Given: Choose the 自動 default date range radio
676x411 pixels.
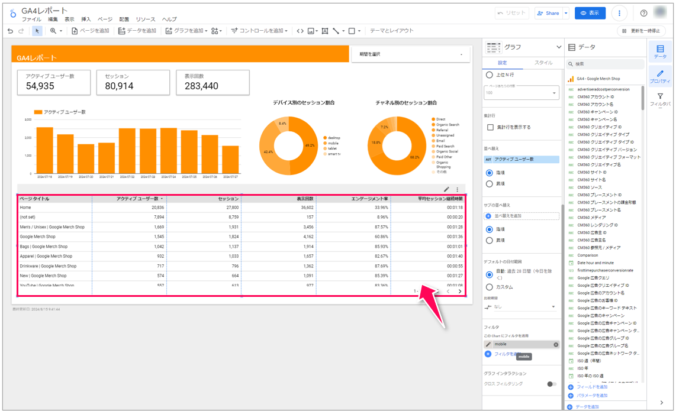Looking at the screenshot, I should pos(490,274).
